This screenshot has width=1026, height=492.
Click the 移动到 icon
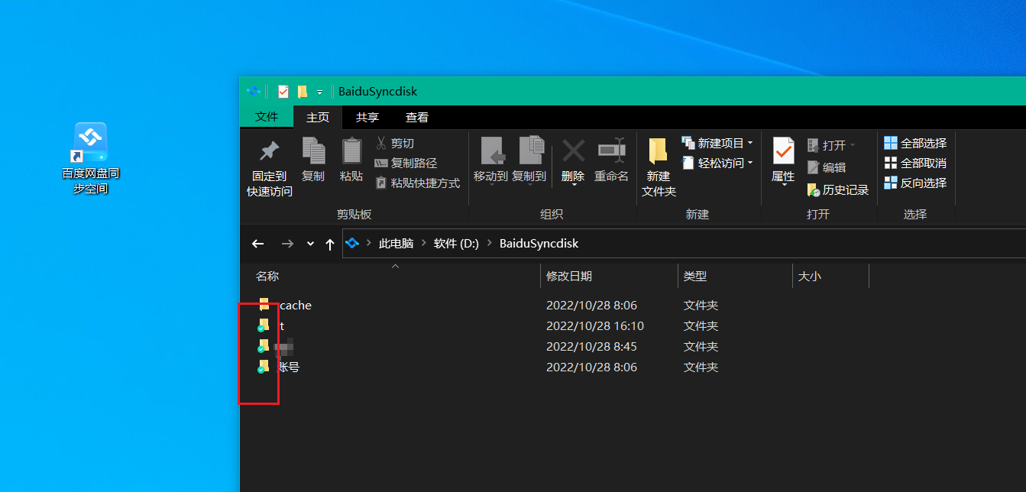coord(491,151)
